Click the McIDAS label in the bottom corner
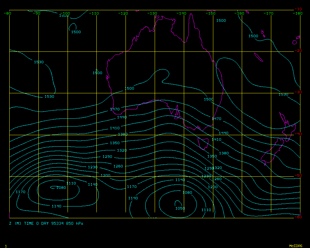 tap(296, 246)
